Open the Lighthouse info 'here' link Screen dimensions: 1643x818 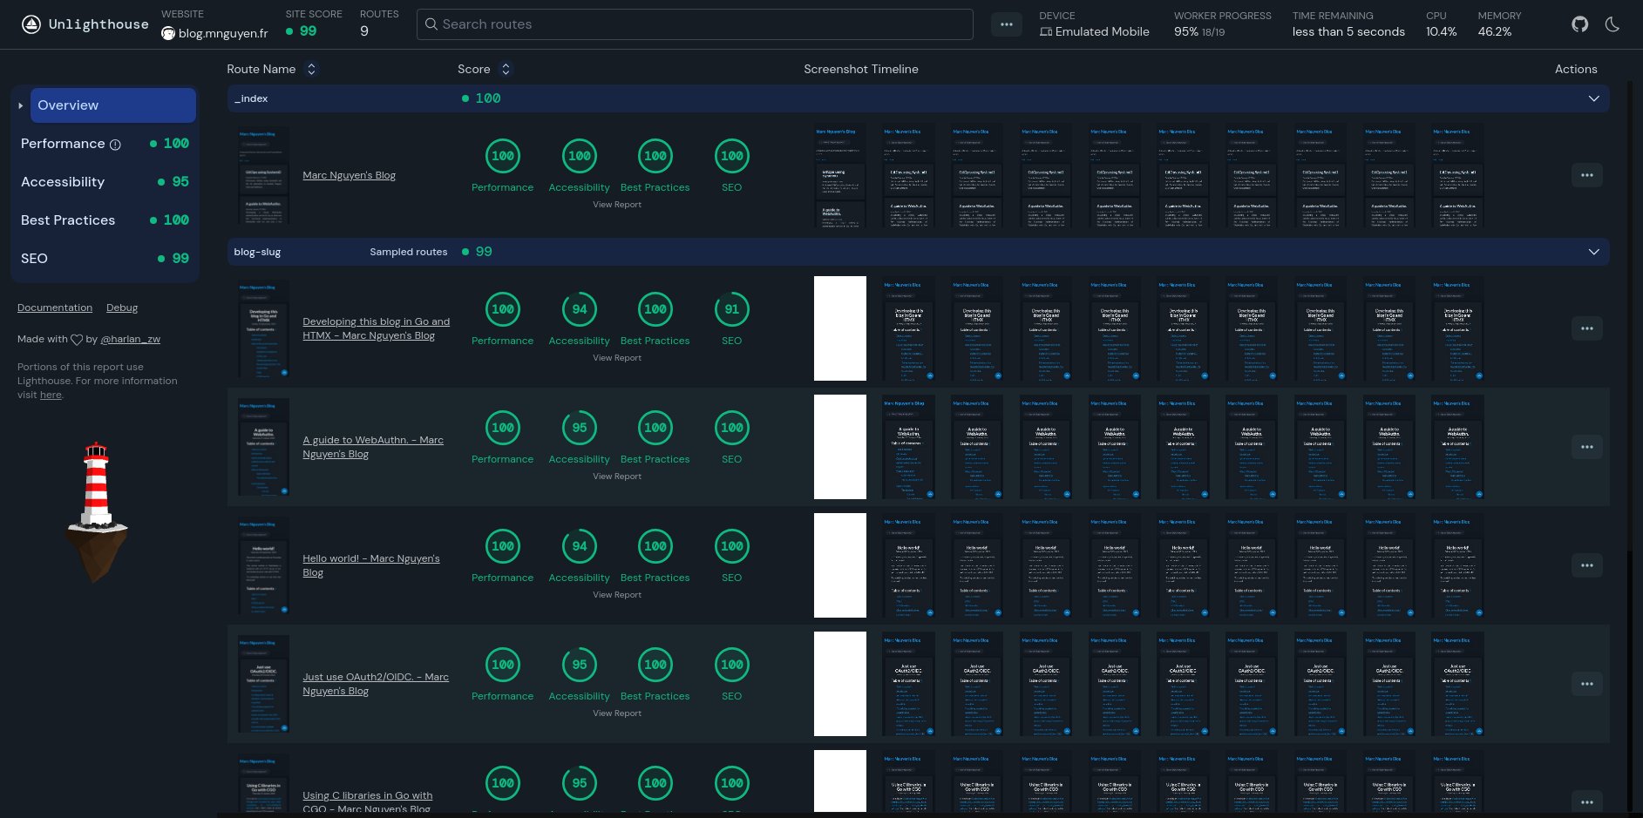(51, 395)
